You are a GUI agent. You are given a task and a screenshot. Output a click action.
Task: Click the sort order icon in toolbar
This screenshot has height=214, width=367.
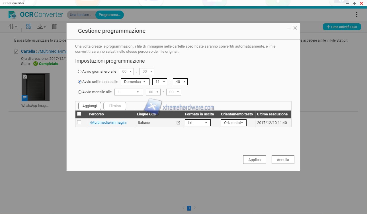(13, 27)
